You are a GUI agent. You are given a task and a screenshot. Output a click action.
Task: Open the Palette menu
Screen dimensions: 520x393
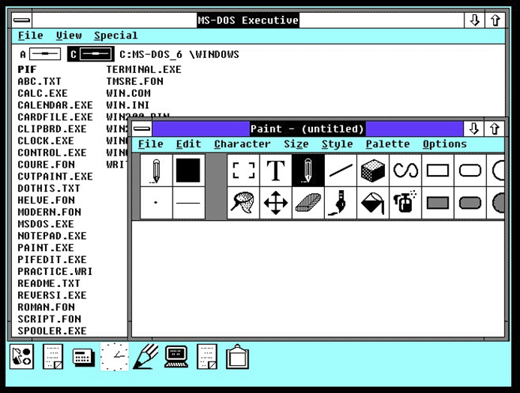click(x=387, y=144)
